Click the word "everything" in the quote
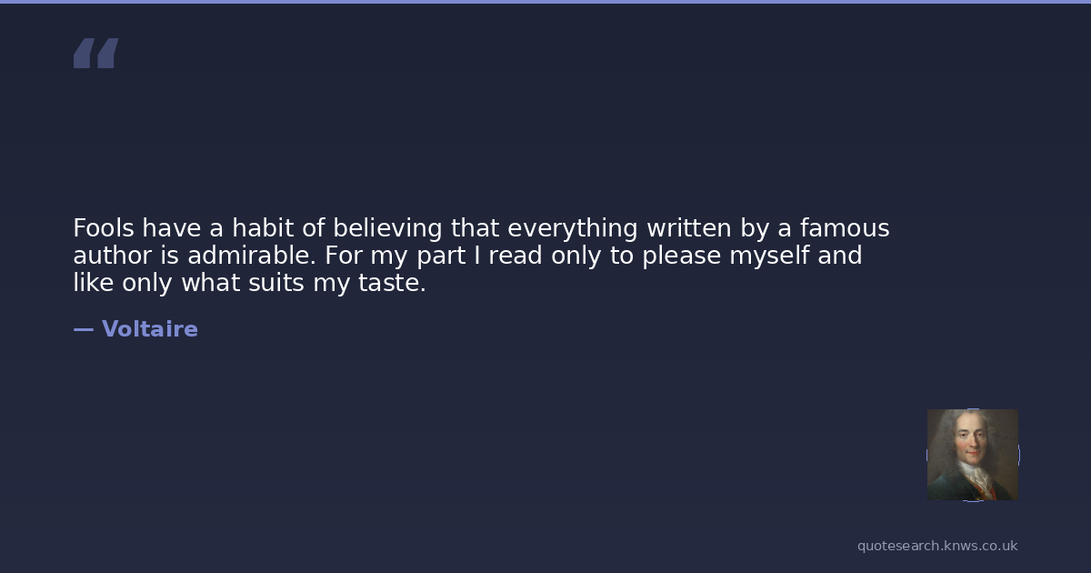1091x573 pixels. (572, 227)
